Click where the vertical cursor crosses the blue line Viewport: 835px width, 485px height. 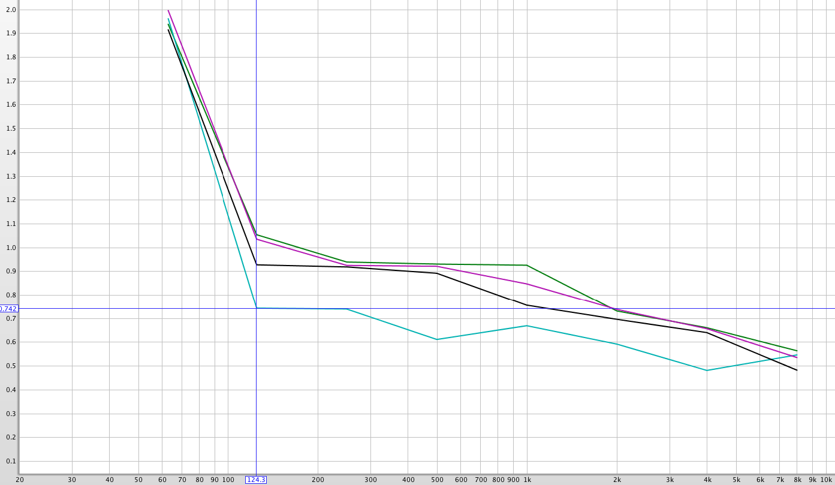click(x=256, y=308)
